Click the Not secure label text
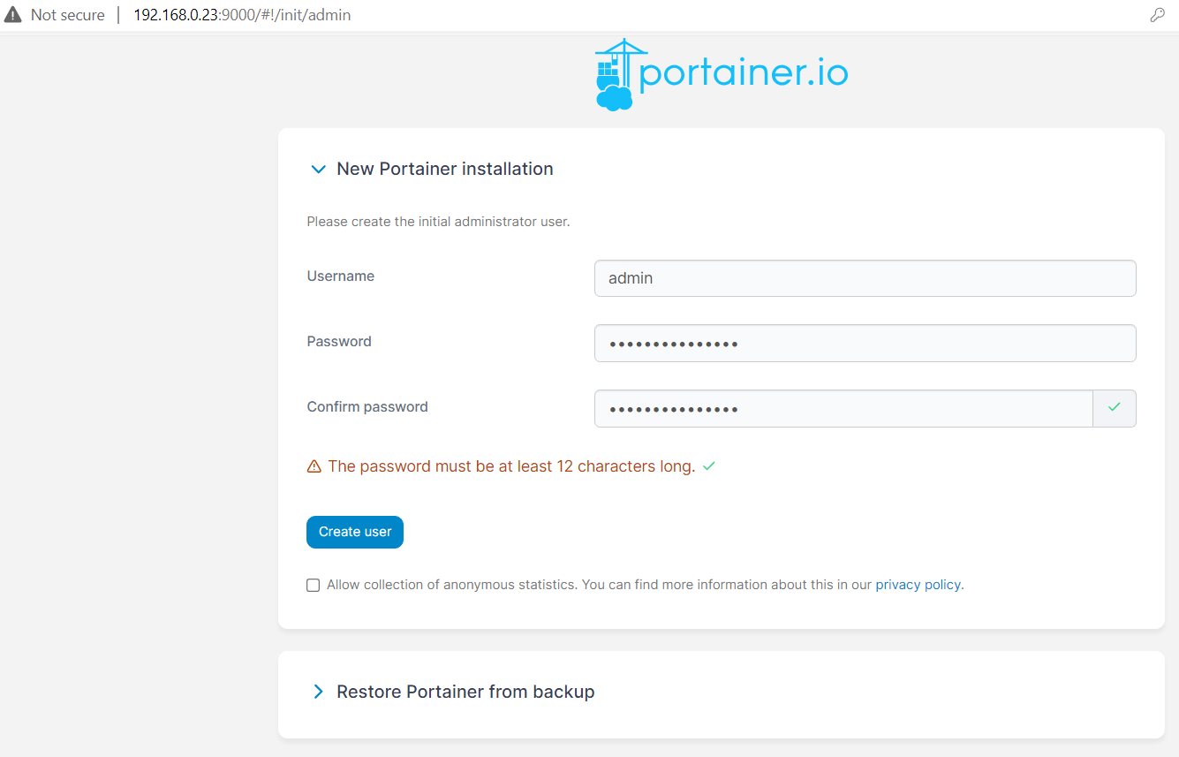 pyautogui.click(x=67, y=14)
